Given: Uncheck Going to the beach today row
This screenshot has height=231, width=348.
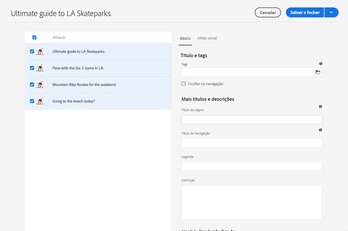Looking at the screenshot, I should point(32,101).
